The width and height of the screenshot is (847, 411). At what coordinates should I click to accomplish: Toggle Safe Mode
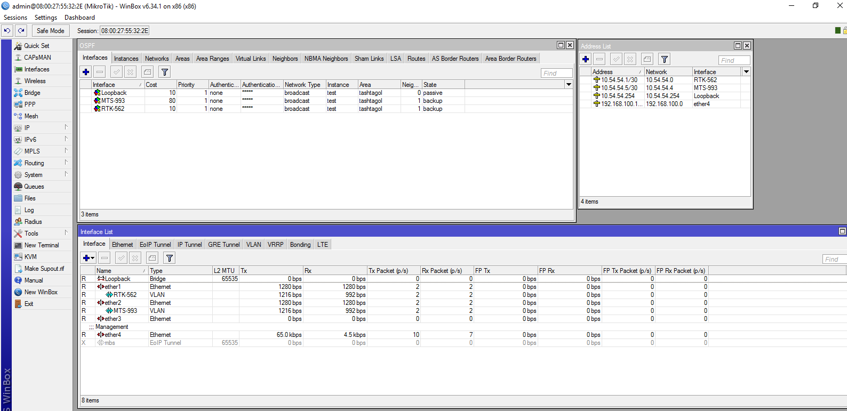click(x=51, y=30)
